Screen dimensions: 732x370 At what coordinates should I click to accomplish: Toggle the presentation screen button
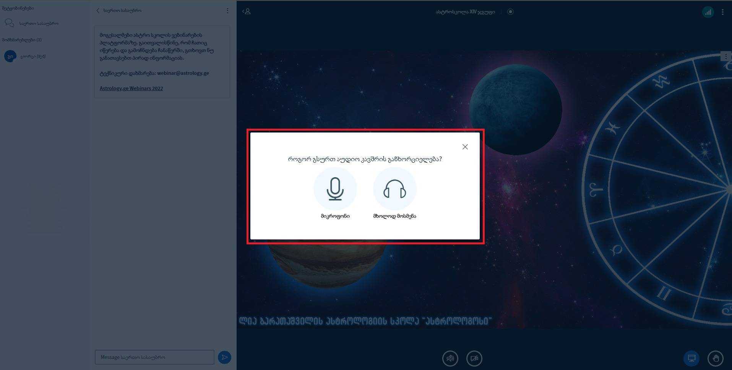pos(691,358)
